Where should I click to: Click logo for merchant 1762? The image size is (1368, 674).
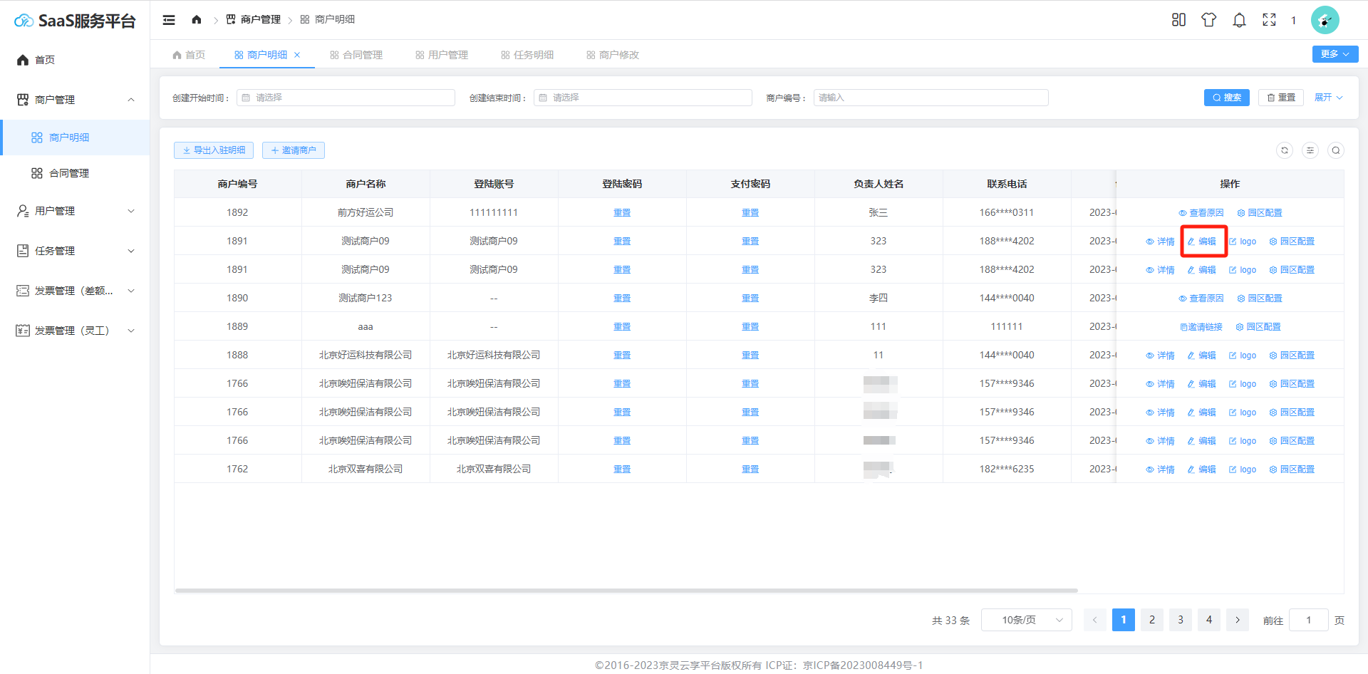1243,470
